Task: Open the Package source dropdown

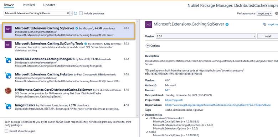Action: coord(264,14)
